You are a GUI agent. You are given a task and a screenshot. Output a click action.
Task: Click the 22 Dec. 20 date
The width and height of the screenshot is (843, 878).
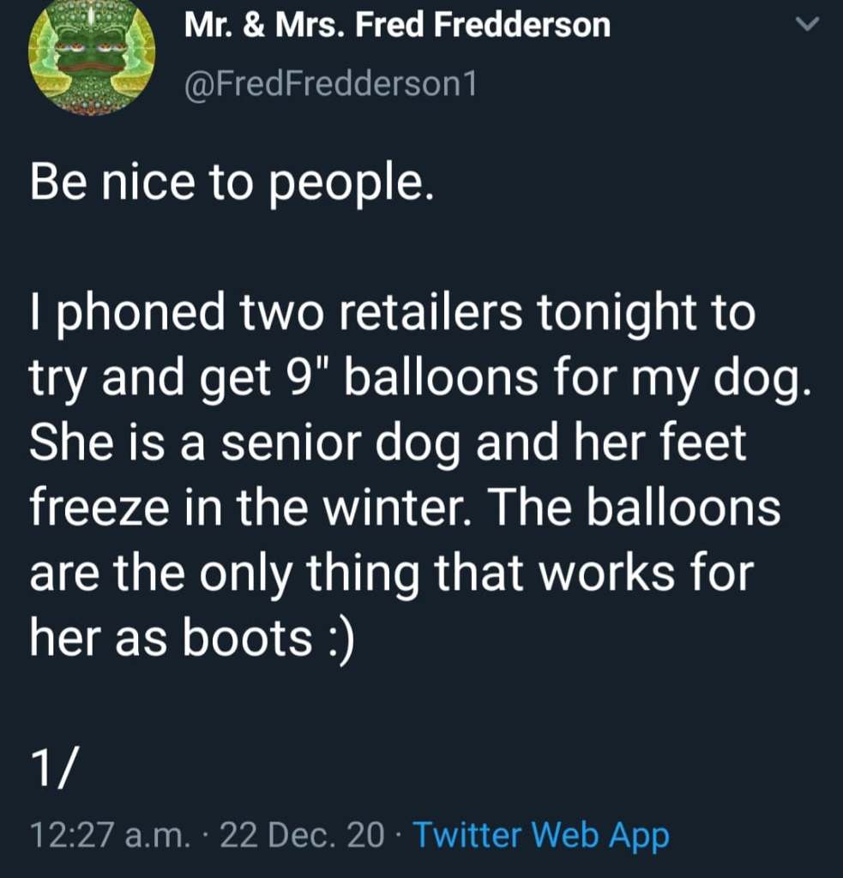[303, 833]
